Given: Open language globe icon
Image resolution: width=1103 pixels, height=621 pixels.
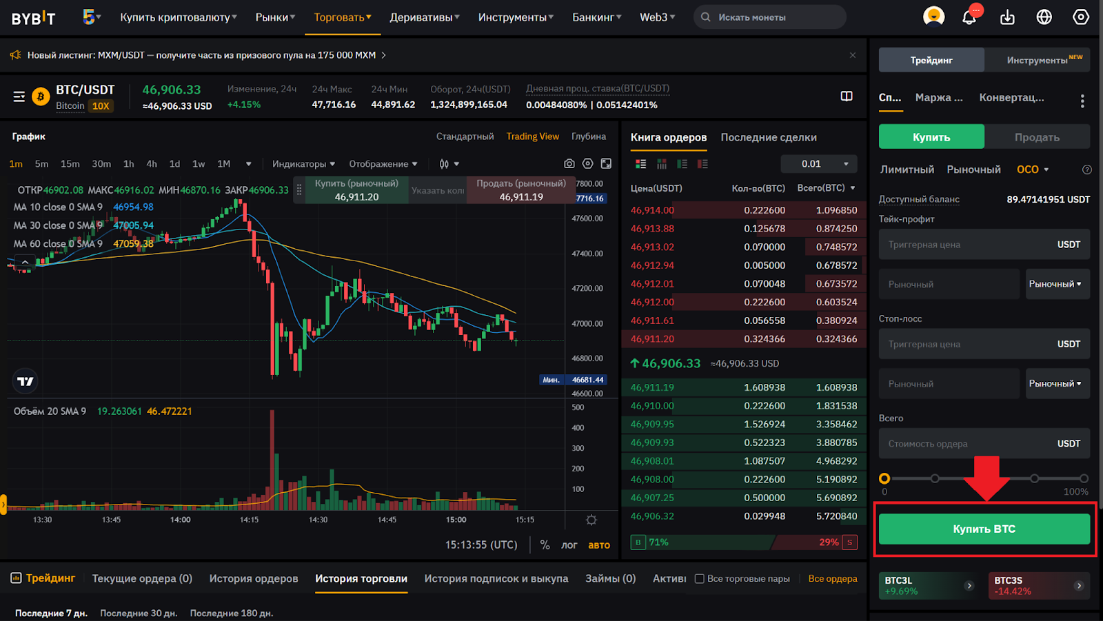Looking at the screenshot, I should tap(1044, 17).
